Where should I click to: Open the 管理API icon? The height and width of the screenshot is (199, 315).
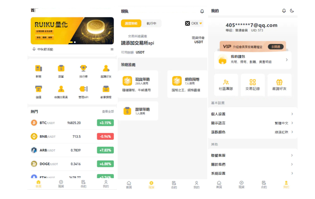(x=83, y=89)
